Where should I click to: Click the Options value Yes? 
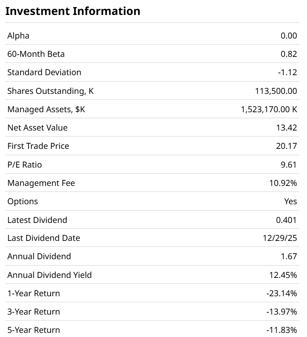click(291, 201)
